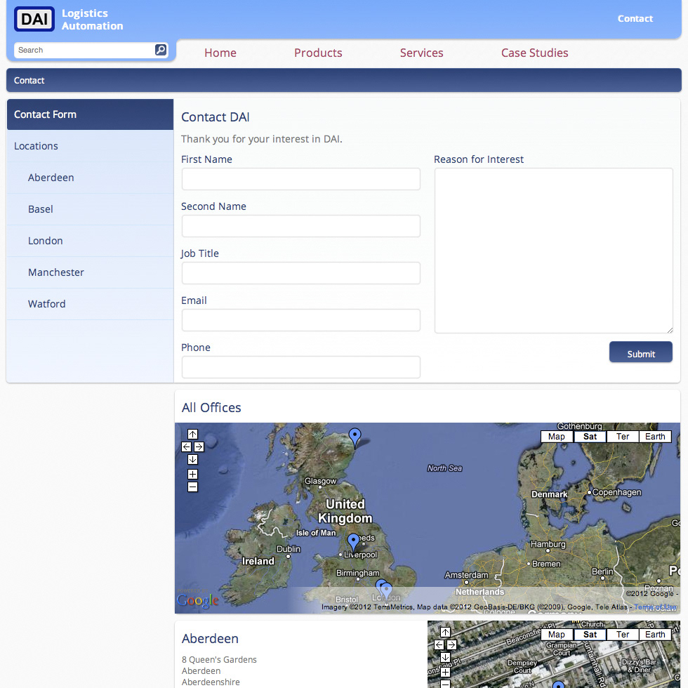Pan the All Offices map down
688x688 pixels.
point(193,459)
